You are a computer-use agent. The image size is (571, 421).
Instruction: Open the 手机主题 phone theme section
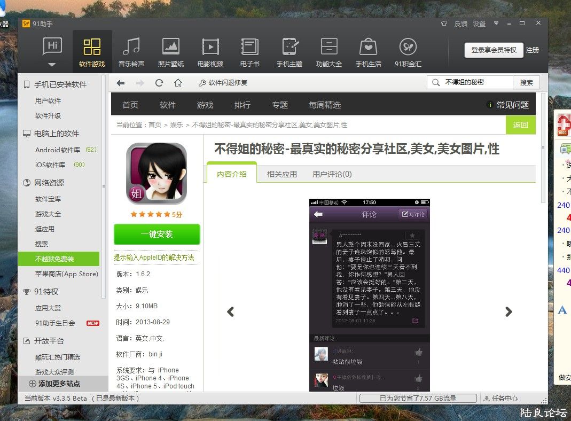[290, 52]
